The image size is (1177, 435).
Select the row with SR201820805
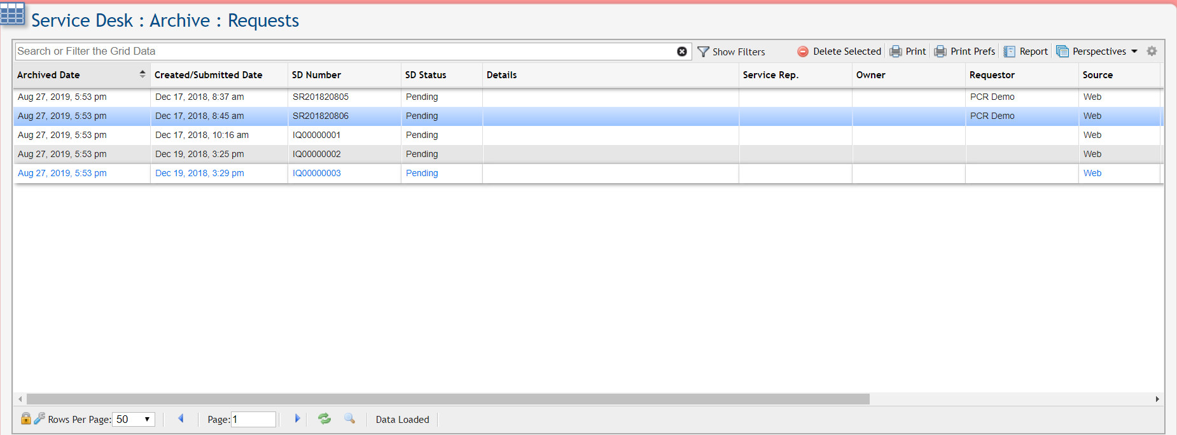point(588,97)
